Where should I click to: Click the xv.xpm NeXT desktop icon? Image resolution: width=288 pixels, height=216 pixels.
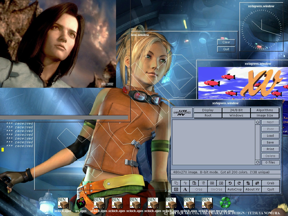(x=81, y=203)
